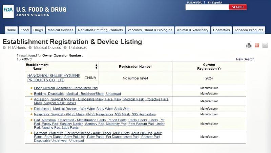Click the red share plus icon
The image size is (271, 153).
coord(257,45)
